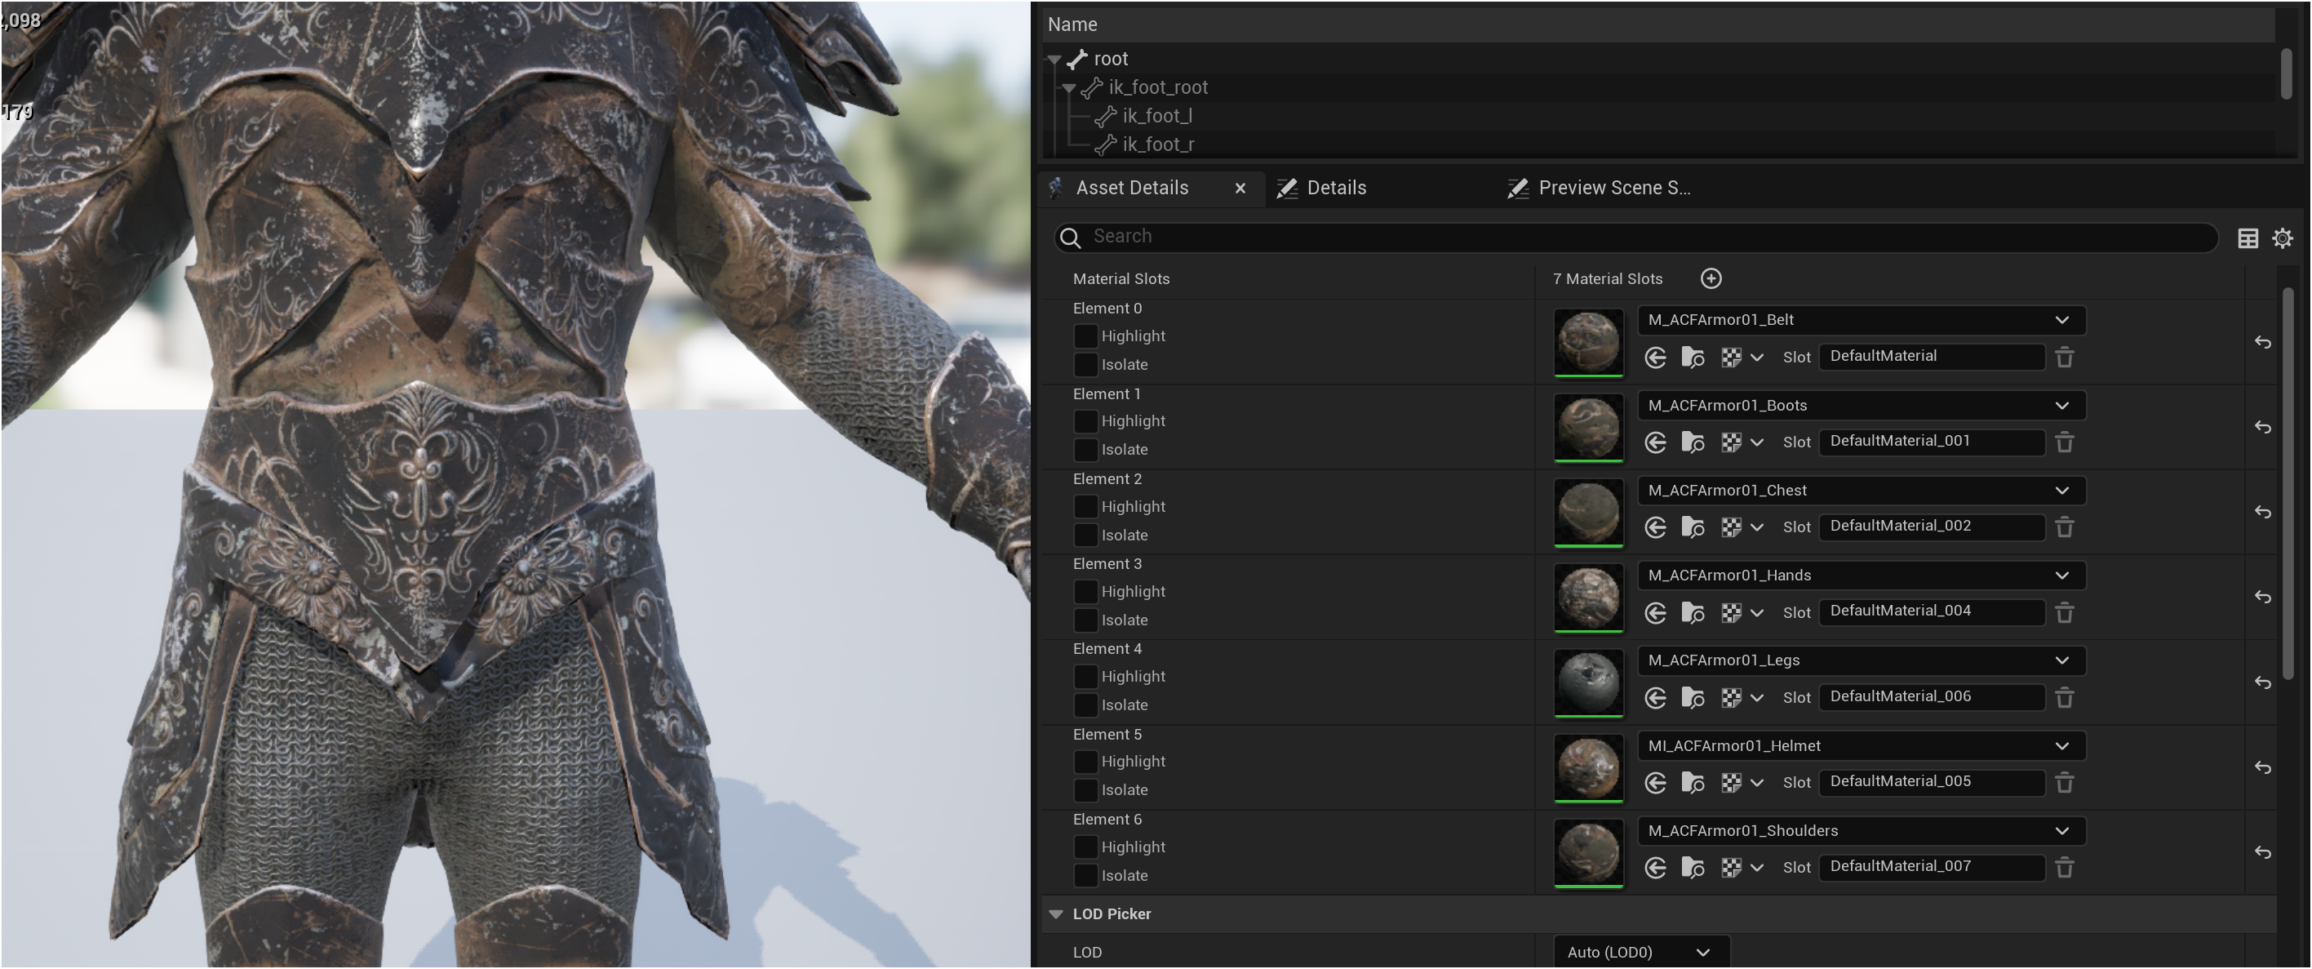Enable Isolate for Element 6
Viewport: 2312px width, 969px height.
(x=1085, y=874)
